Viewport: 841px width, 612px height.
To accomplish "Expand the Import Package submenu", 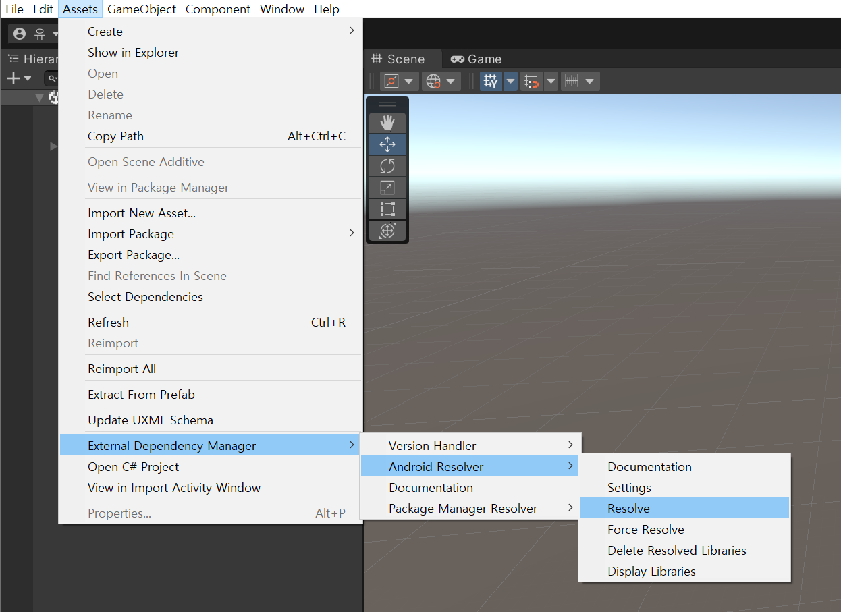I will (x=211, y=234).
